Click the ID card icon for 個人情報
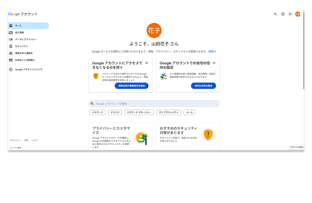The height and width of the screenshot is (203, 312). point(11,32)
